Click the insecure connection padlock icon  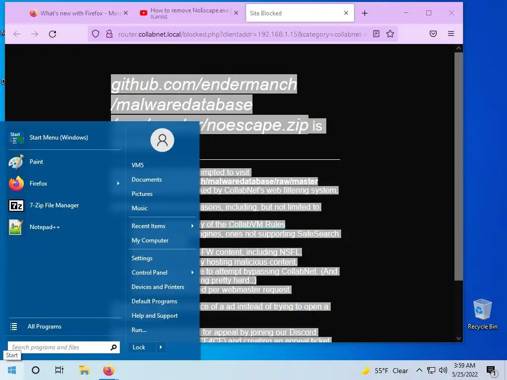point(109,34)
